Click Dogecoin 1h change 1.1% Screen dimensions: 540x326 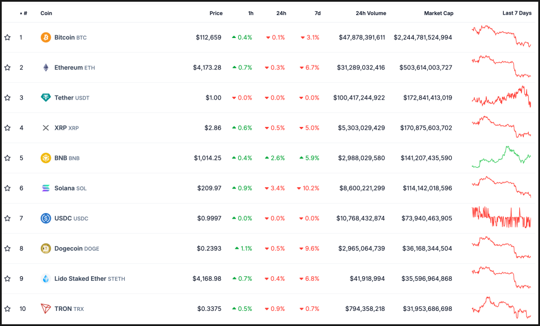(x=244, y=248)
